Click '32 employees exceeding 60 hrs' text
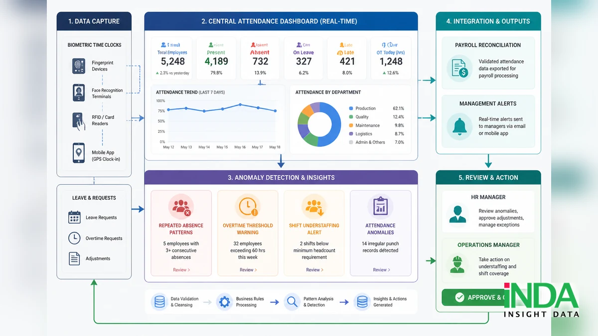 tap(247, 250)
